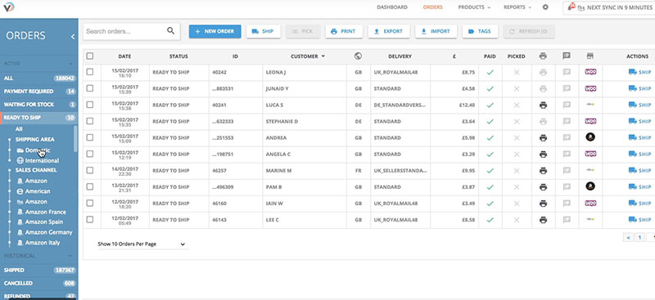Select the checkbox for Lee C order

90,219
